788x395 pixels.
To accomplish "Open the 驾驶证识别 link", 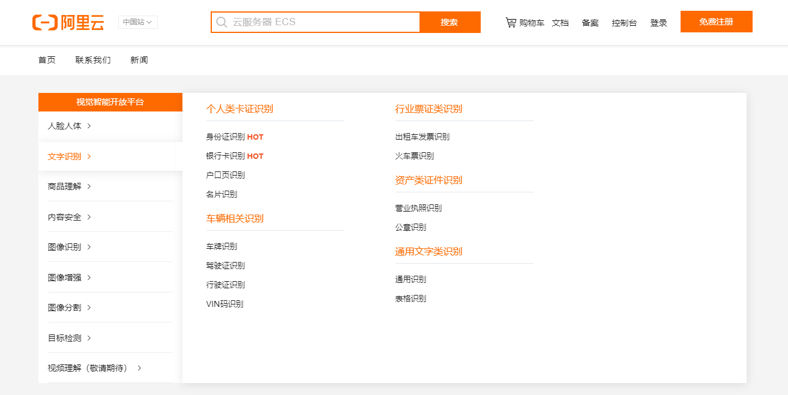I will point(226,266).
